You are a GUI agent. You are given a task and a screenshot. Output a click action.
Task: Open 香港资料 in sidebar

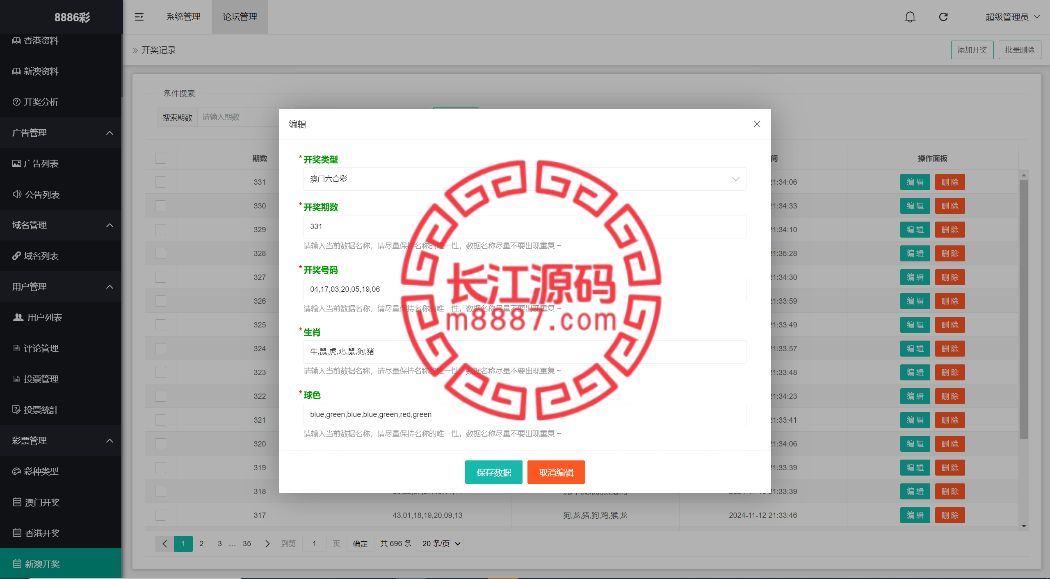(x=61, y=41)
